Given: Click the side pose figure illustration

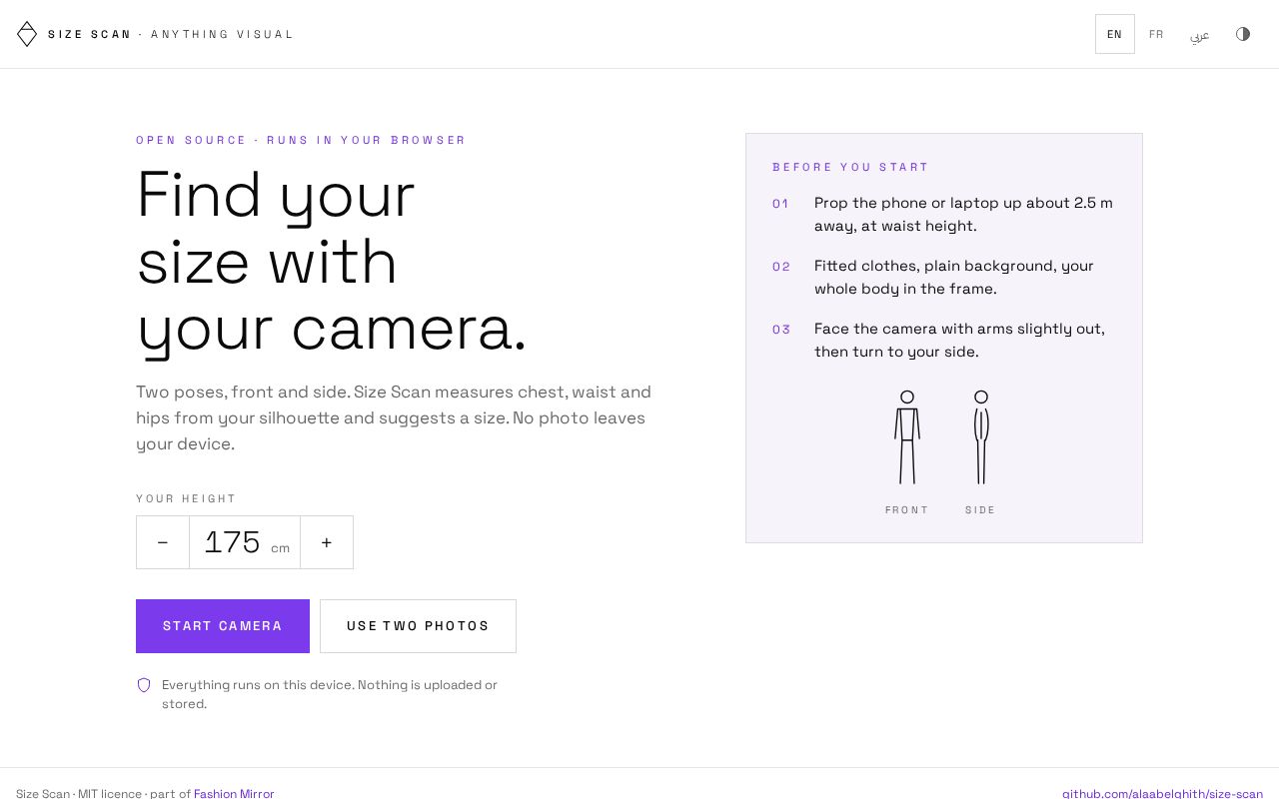Looking at the screenshot, I should click(x=981, y=437).
